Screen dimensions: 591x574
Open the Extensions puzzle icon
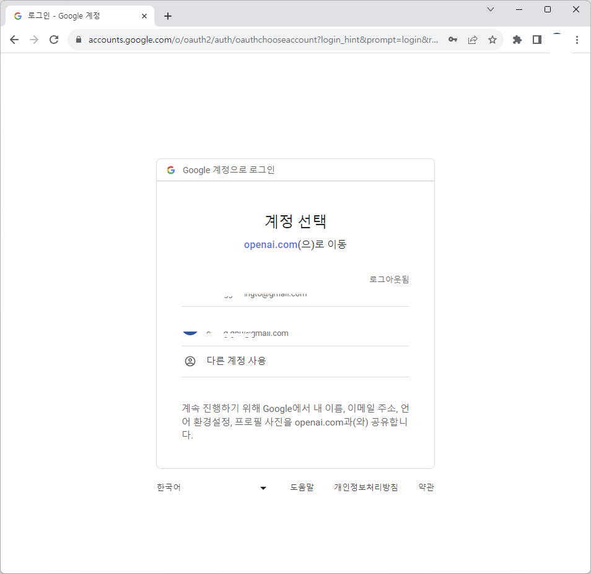[x=517, y=40]
